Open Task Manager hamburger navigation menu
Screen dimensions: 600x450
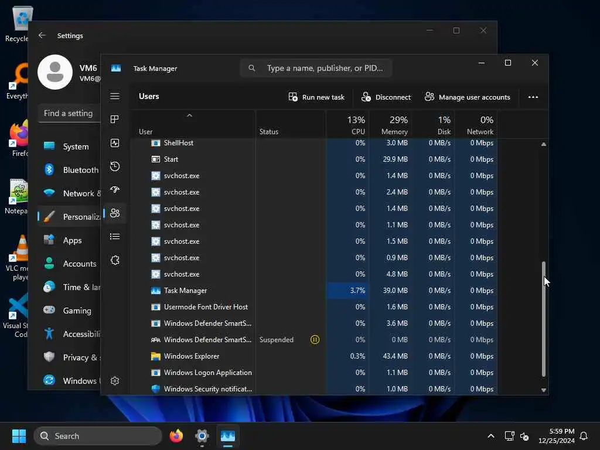115,96
